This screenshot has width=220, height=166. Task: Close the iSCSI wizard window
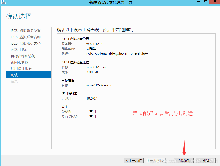coord(215,2)
